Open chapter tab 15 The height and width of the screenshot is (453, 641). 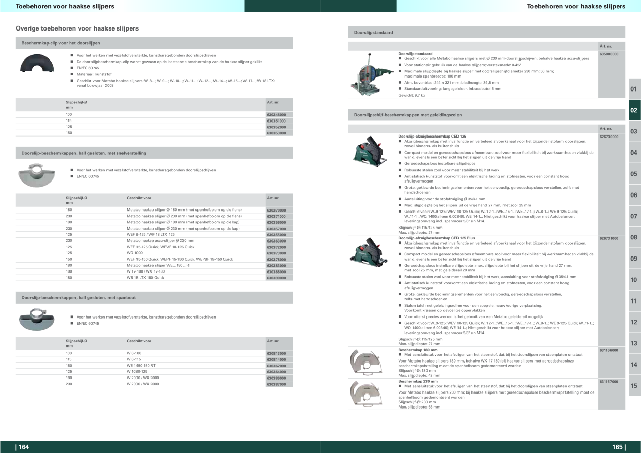(634, 386)
